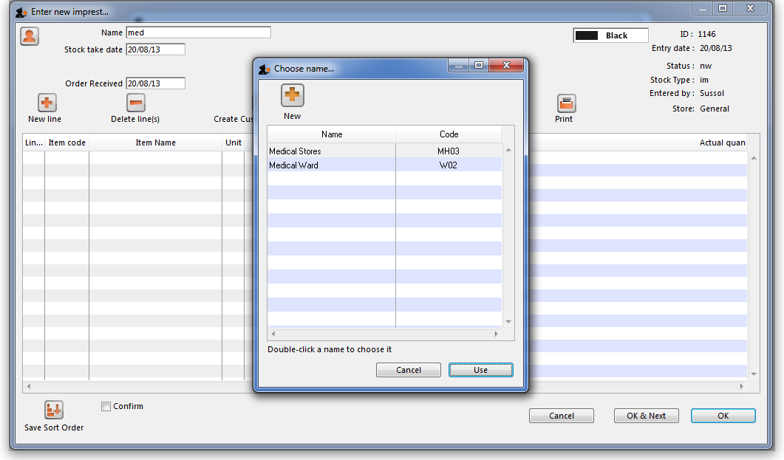Close the Choose name dialog window

pos(507,66)
